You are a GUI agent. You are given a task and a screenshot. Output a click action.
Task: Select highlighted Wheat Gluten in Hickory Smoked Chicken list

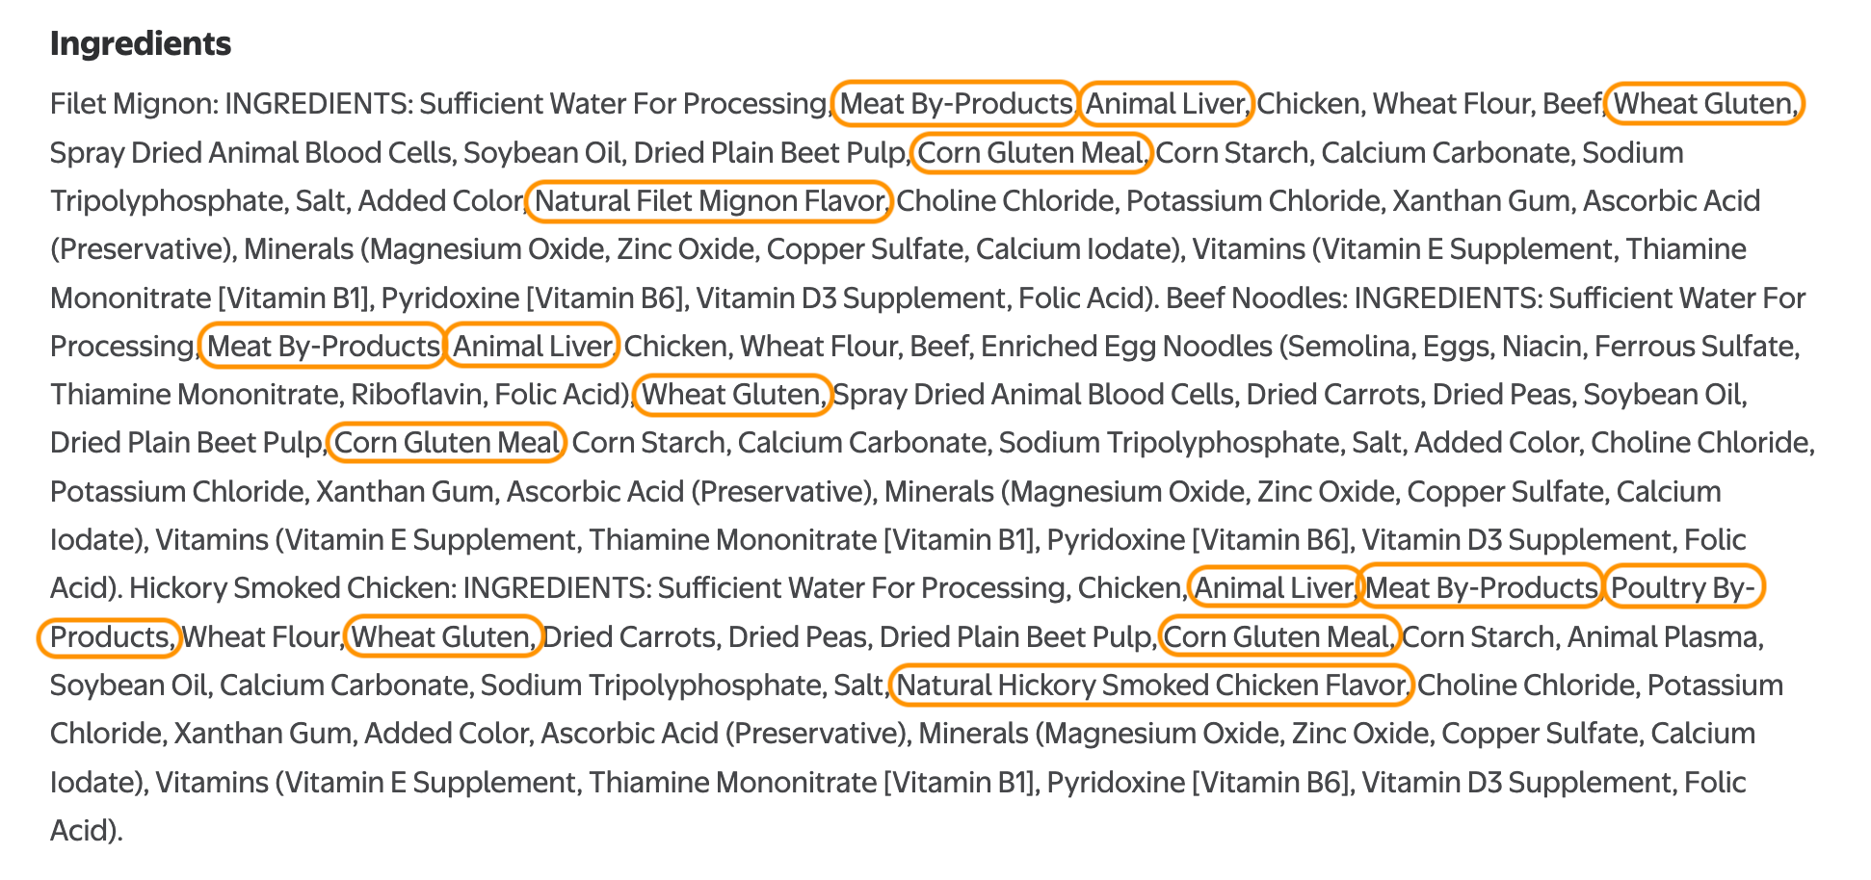[442, 636]
